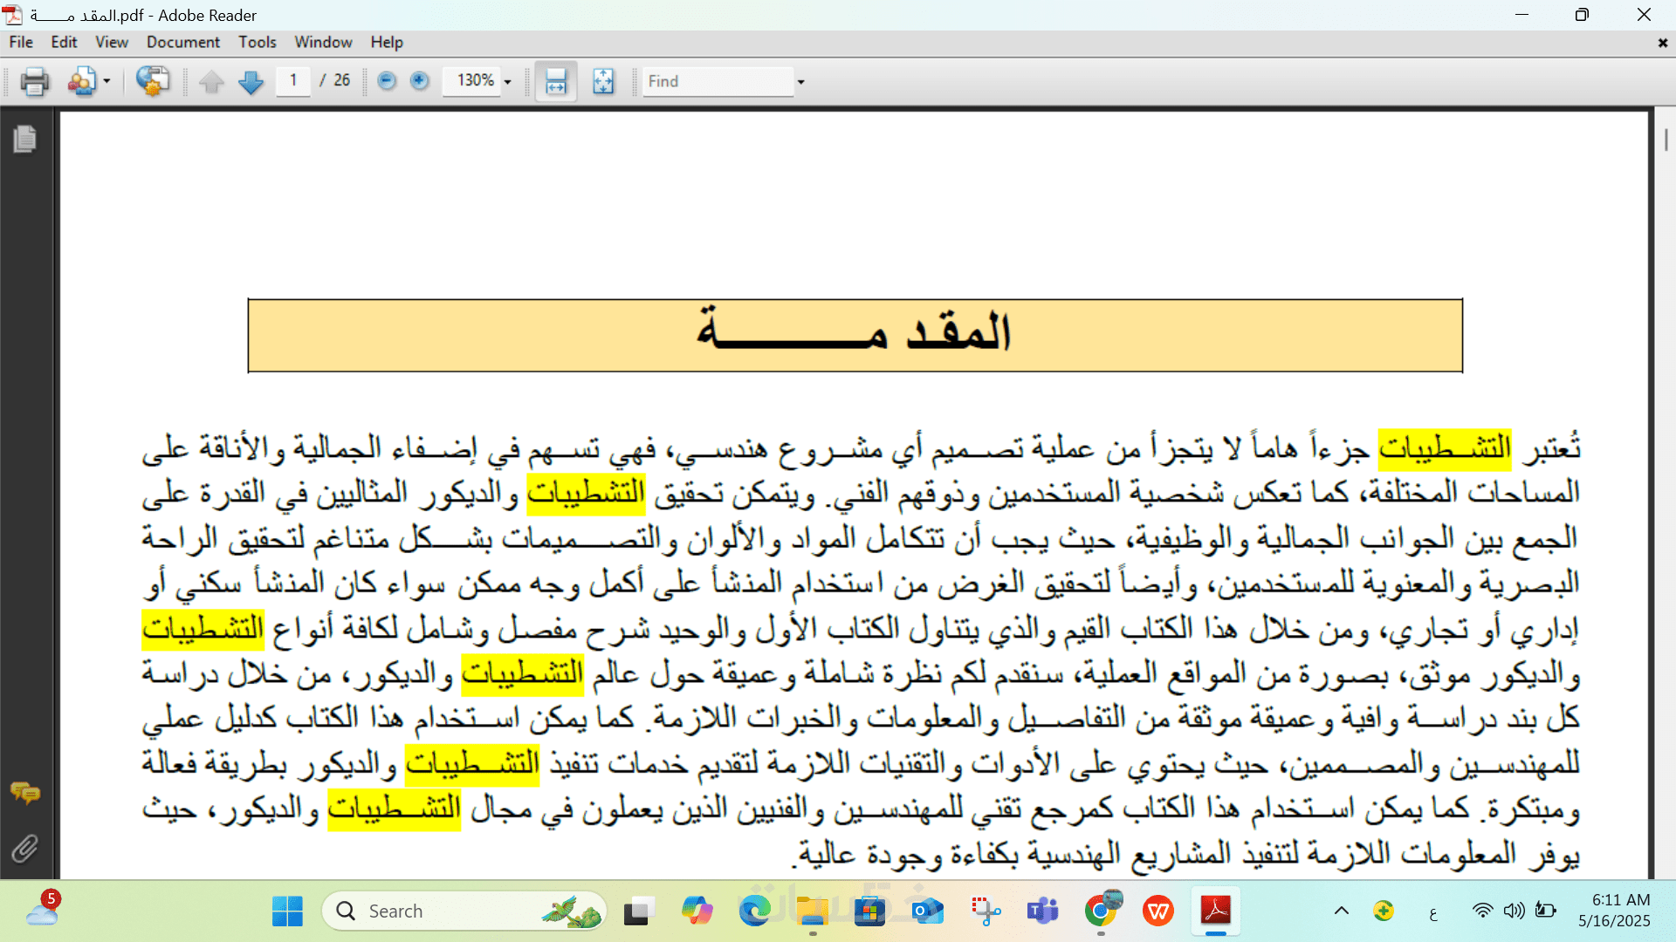
Task: Click the Print icon in toolbar
Action: (35, 81)
